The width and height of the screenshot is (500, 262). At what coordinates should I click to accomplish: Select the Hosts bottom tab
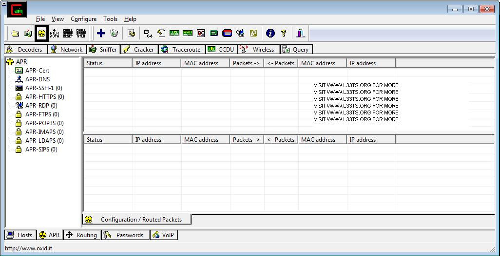click(x=20, y=235)
